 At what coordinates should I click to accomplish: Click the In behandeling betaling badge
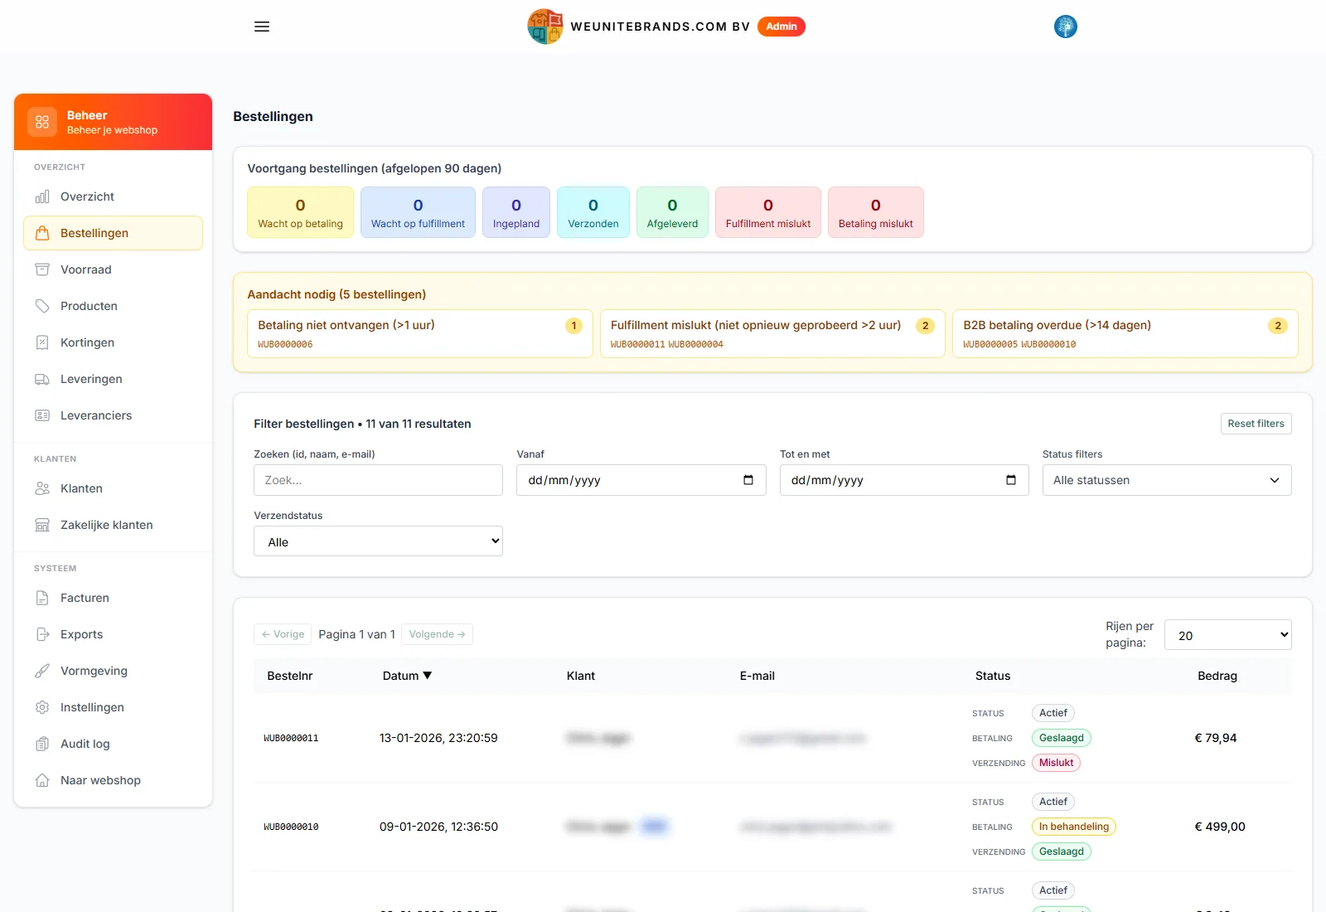(1074, 827)
